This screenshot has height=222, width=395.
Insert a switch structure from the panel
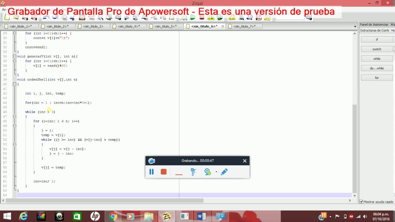pyautogui.click(x=377, y=49)
